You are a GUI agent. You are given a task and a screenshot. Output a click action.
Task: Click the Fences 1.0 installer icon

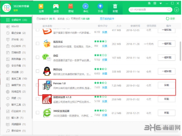(47, 85)
